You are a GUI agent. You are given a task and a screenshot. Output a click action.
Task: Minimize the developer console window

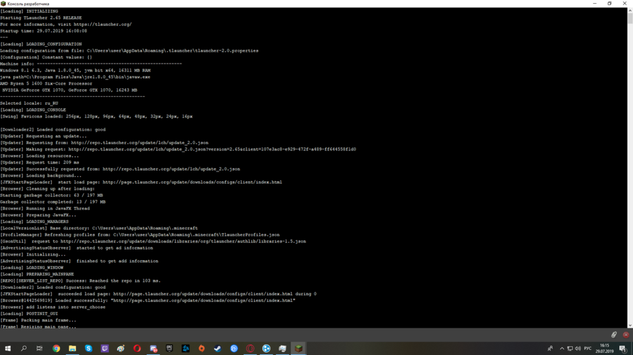click(x=594, y=4)
